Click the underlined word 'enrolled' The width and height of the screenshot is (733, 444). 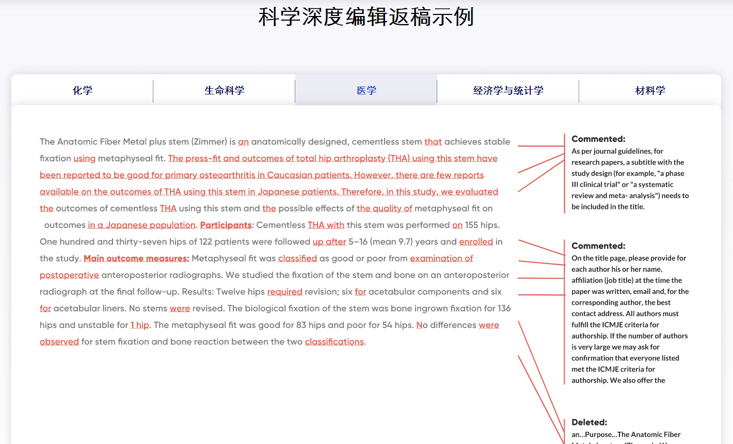tap(476, 241)
